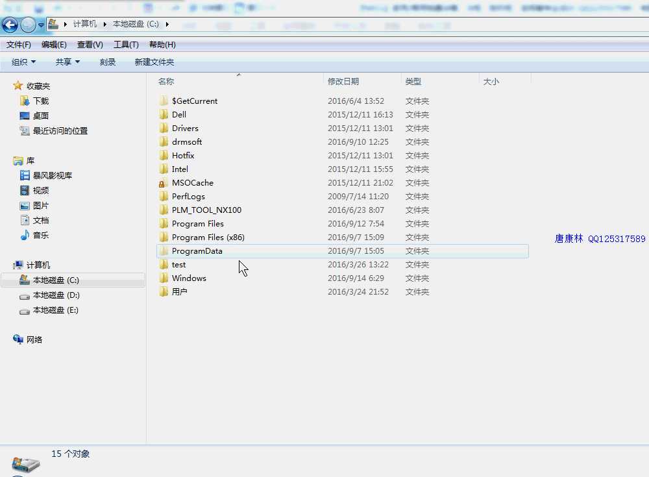Click the Back navigation arrow button

[x=10, y=25]
